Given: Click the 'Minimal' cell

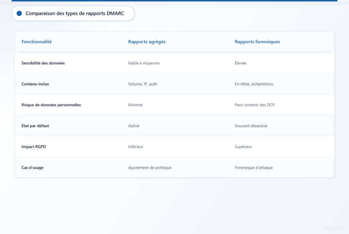Looking at the screenshot, I should 135,105.
